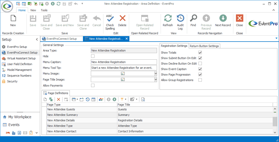Viewport: 279px width, 142px height.
Task: Click the Menu Tool Tip input field
Action: coord(124,68)
